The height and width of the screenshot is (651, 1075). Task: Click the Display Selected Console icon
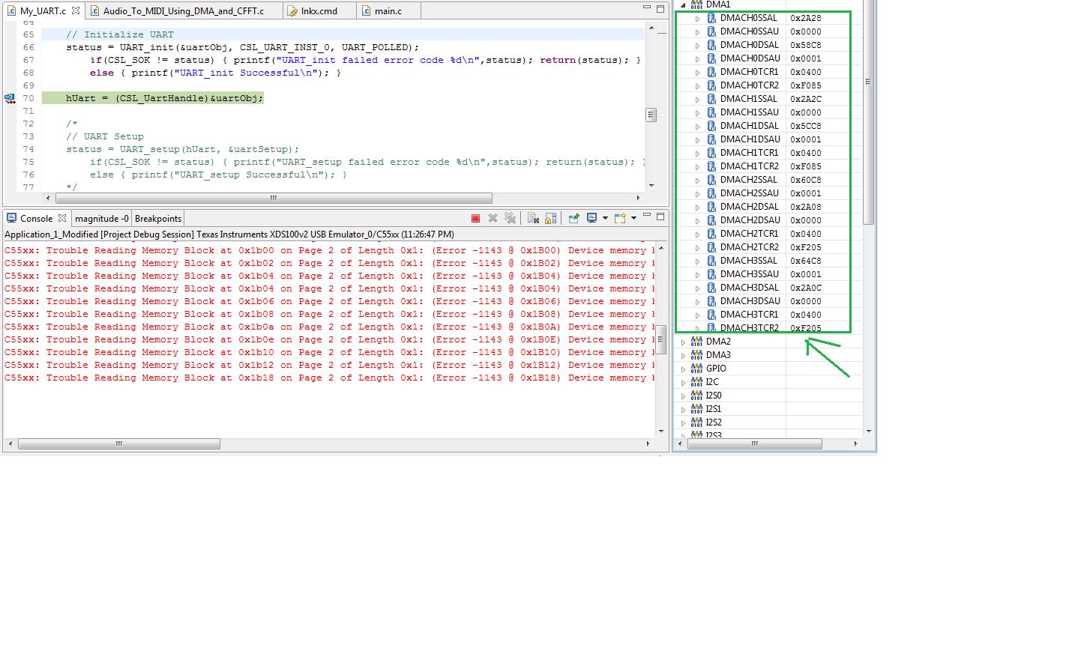[x=591, y=219]
